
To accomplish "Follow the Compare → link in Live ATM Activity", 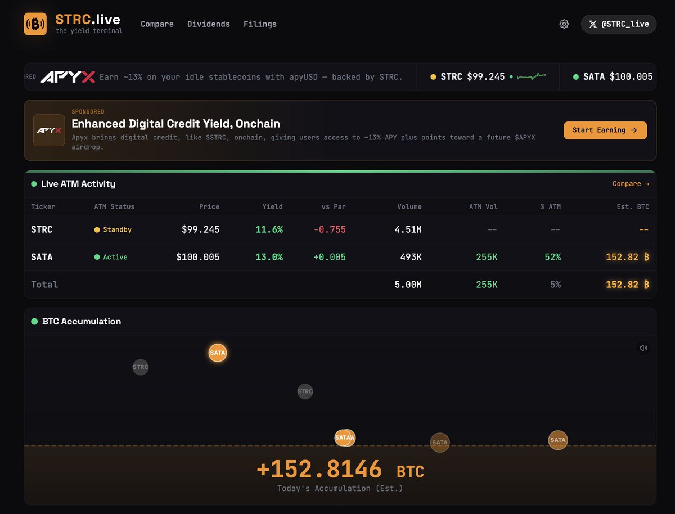I will pyautogui.click(x=631, y=184).
